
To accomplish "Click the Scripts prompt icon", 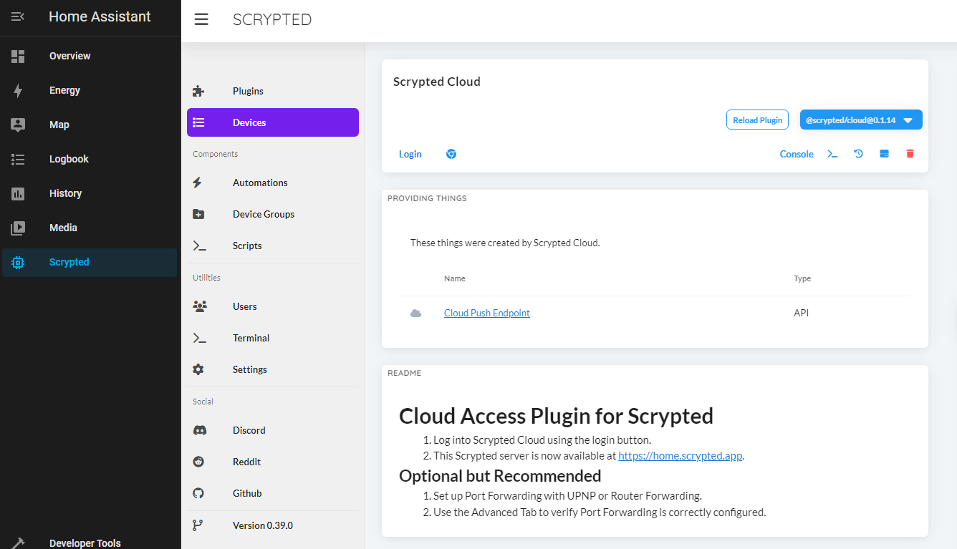I will coord(200,246).
